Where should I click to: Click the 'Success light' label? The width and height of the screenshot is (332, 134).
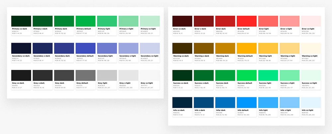(265, 83)
